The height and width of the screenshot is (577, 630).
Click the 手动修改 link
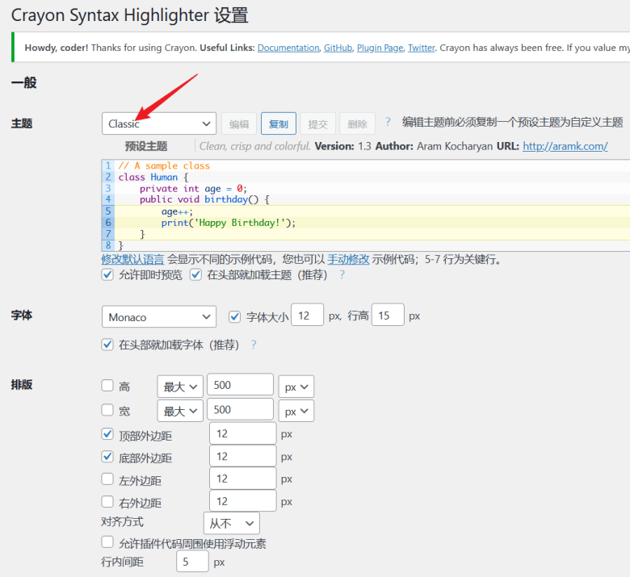point(348,259)
